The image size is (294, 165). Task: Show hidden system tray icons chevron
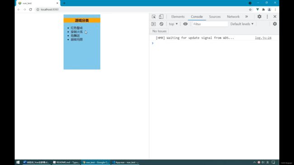tap(255, 162)
